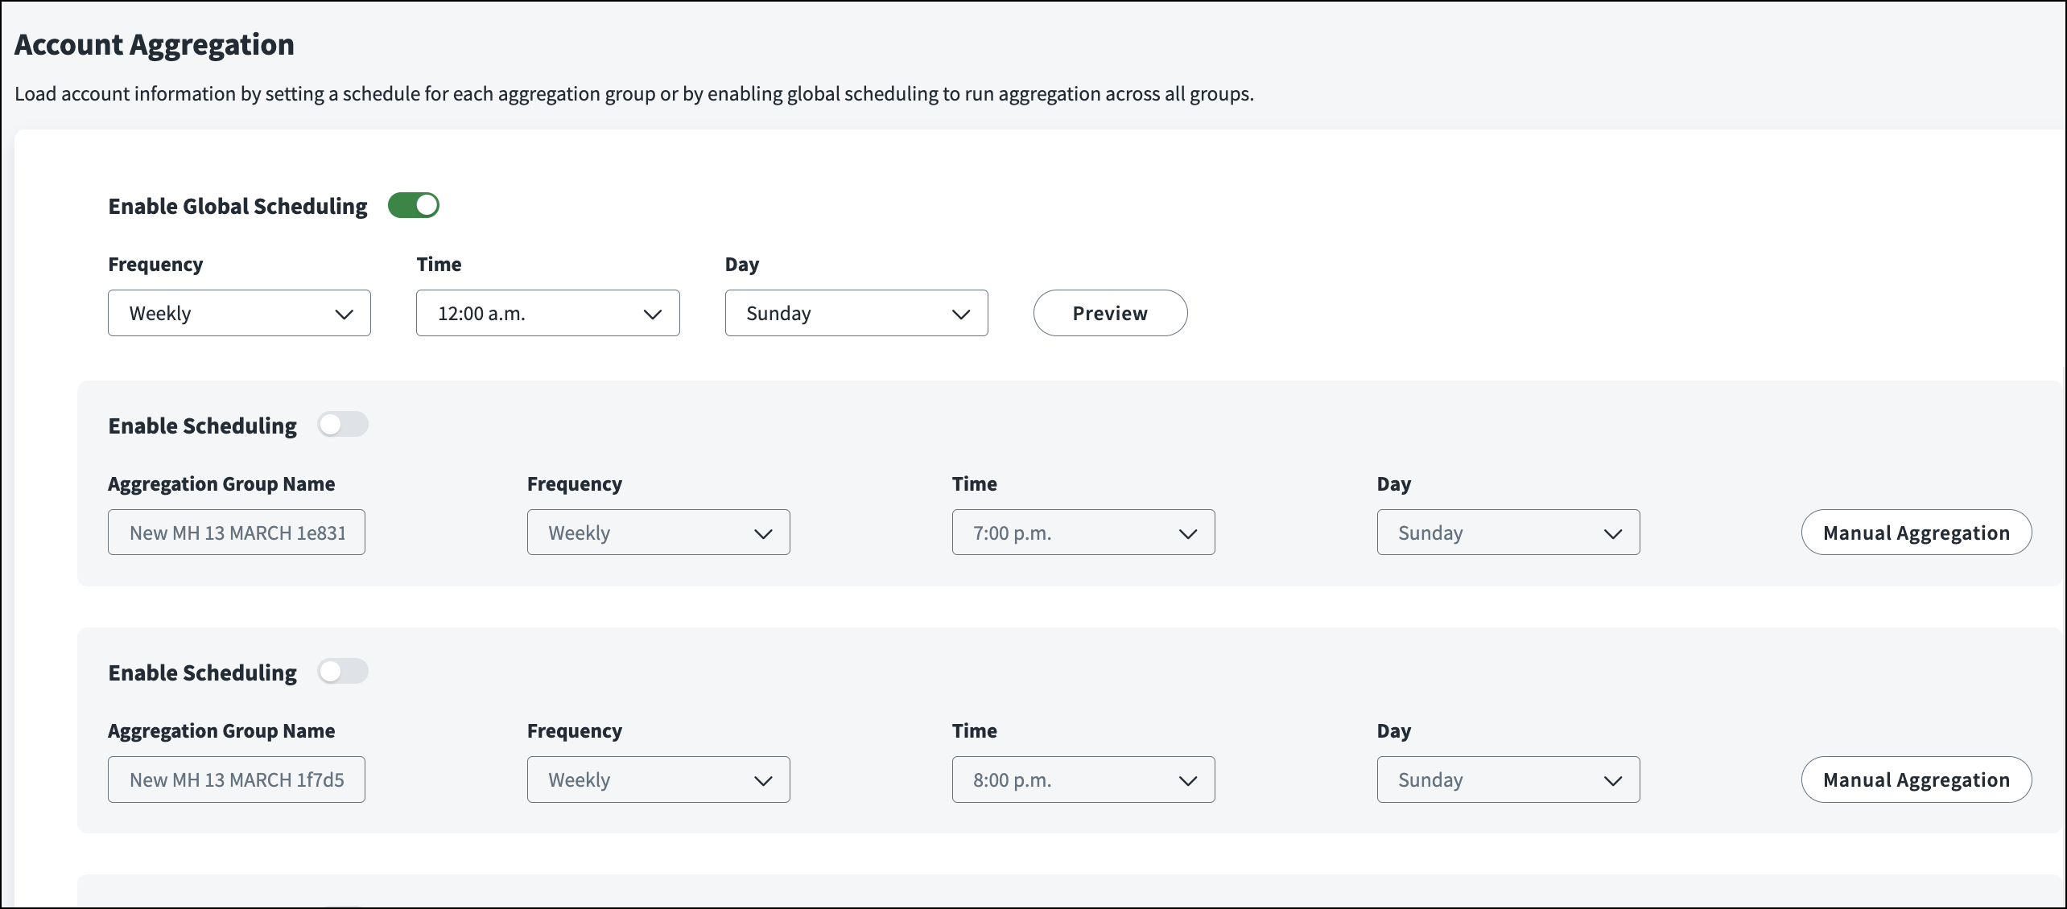Click Manual Aggregation for the 1f7d5 group
This screenshot has height=909, width=2067.
click(1916, 779)
